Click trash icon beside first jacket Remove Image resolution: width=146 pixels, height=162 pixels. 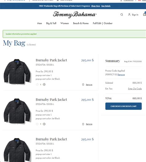83,84
